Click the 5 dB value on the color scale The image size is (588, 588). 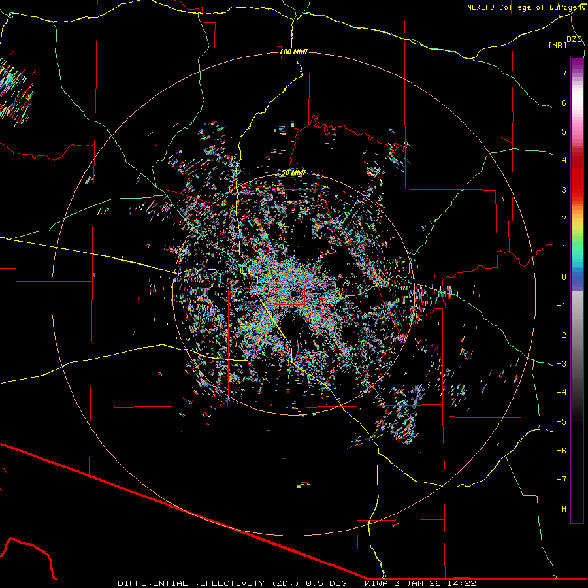coord(564,131)
